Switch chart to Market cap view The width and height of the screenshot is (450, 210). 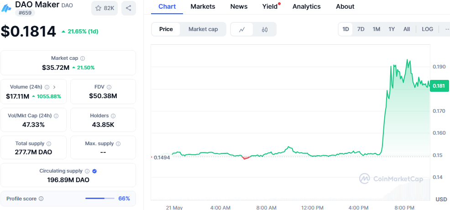click(x=203, y=29)
